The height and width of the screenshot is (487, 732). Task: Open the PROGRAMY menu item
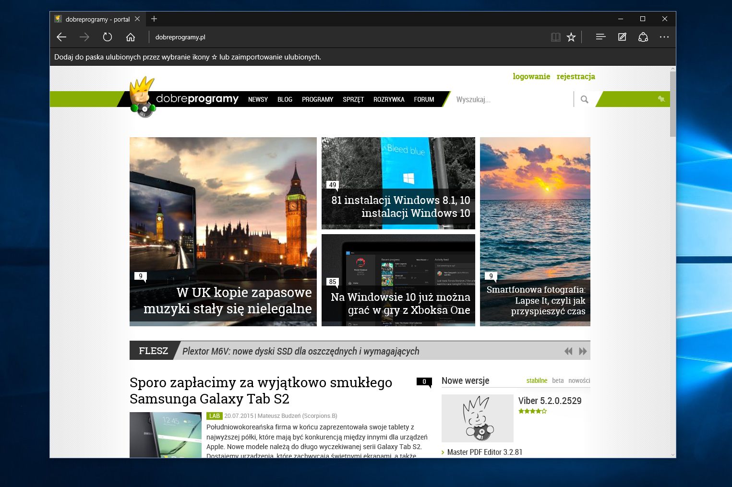pos(317,99)
